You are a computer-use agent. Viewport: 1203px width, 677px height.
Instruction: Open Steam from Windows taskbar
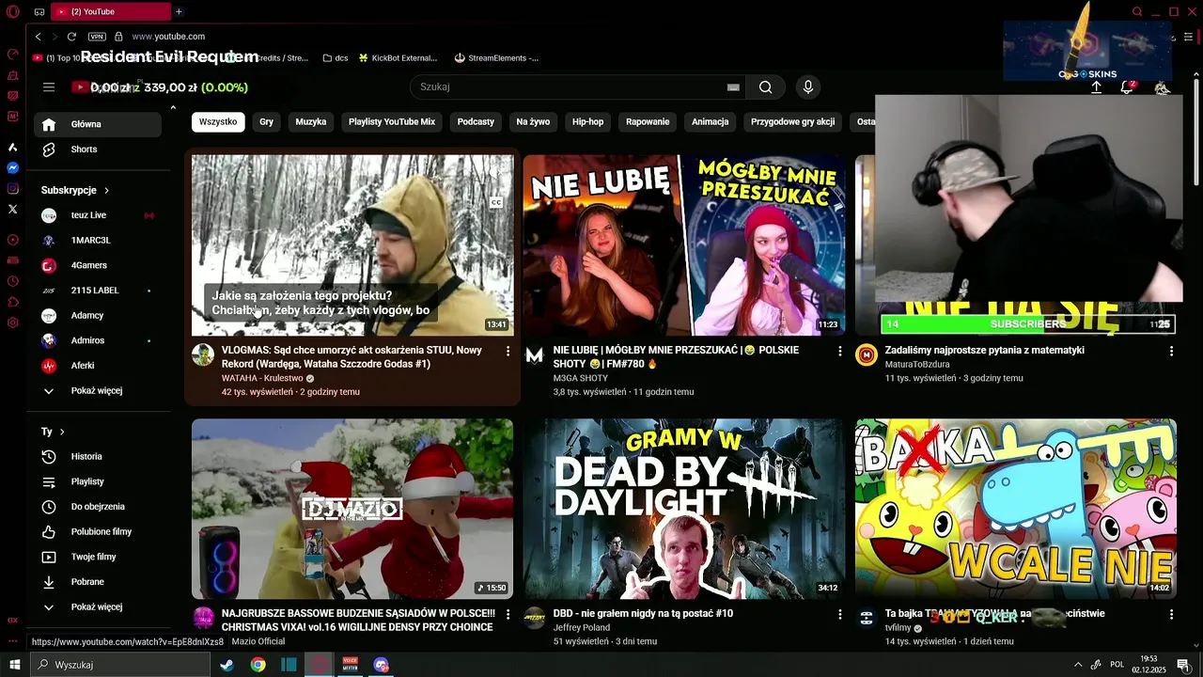click(227, 665)
